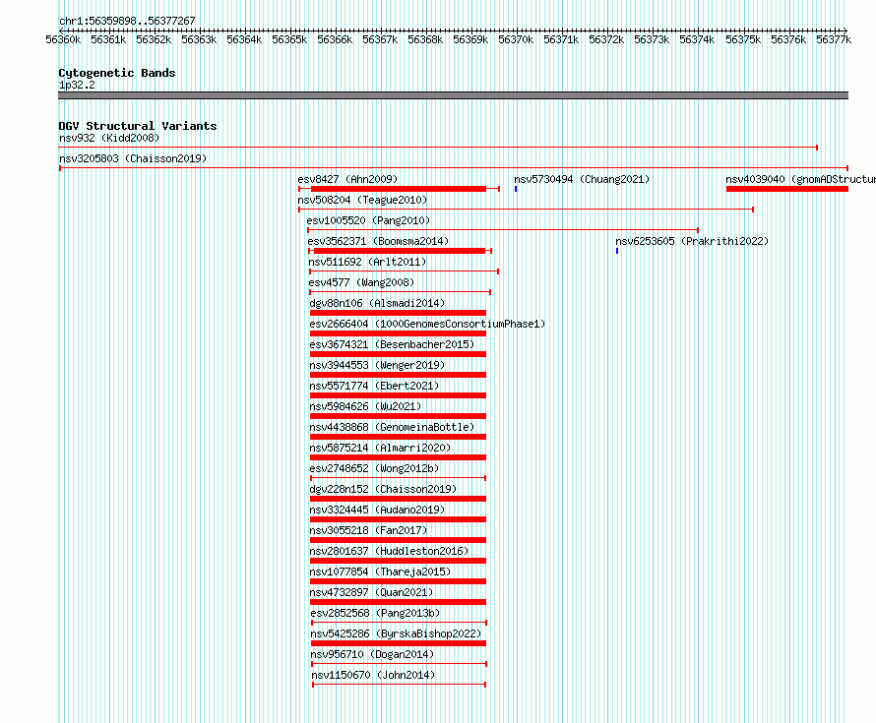Click the gray 1p32.2 cytogenetic band bar

(x=453, y=95)
